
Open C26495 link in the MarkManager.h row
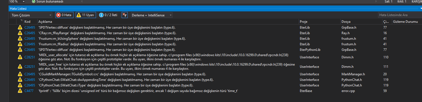point(30,74)
